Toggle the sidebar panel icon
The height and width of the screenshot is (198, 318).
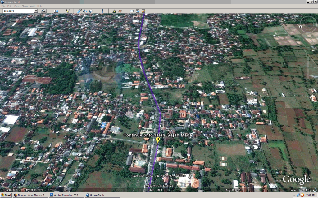pyautogui.click(x=56, y=11)
